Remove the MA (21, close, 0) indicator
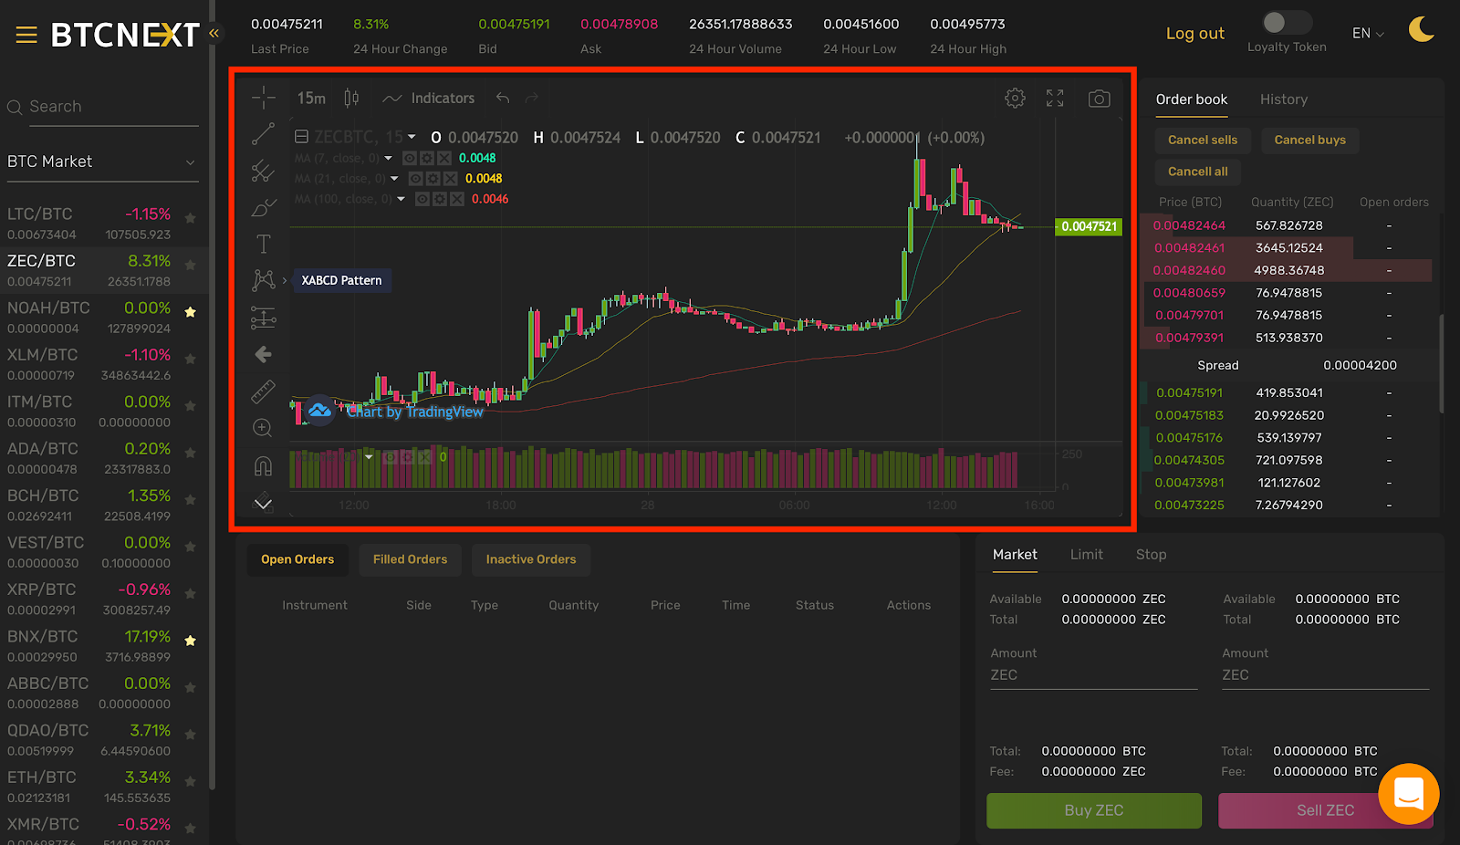 (x=450, y=179)
